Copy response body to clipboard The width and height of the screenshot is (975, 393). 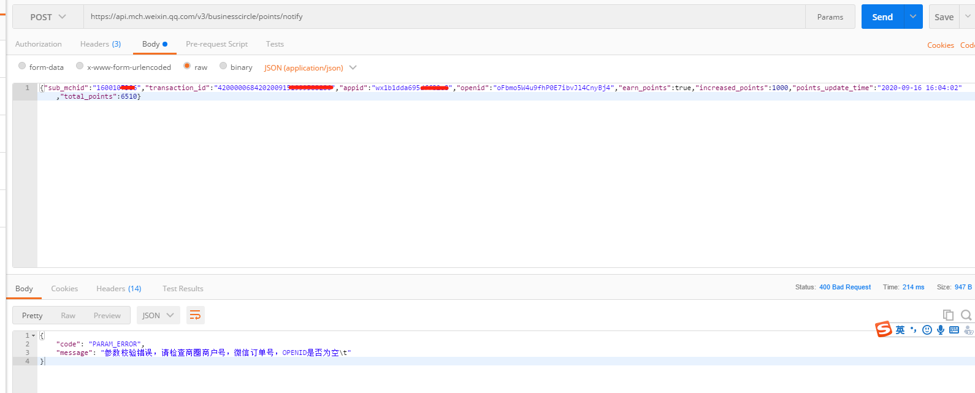pos(948,315)
